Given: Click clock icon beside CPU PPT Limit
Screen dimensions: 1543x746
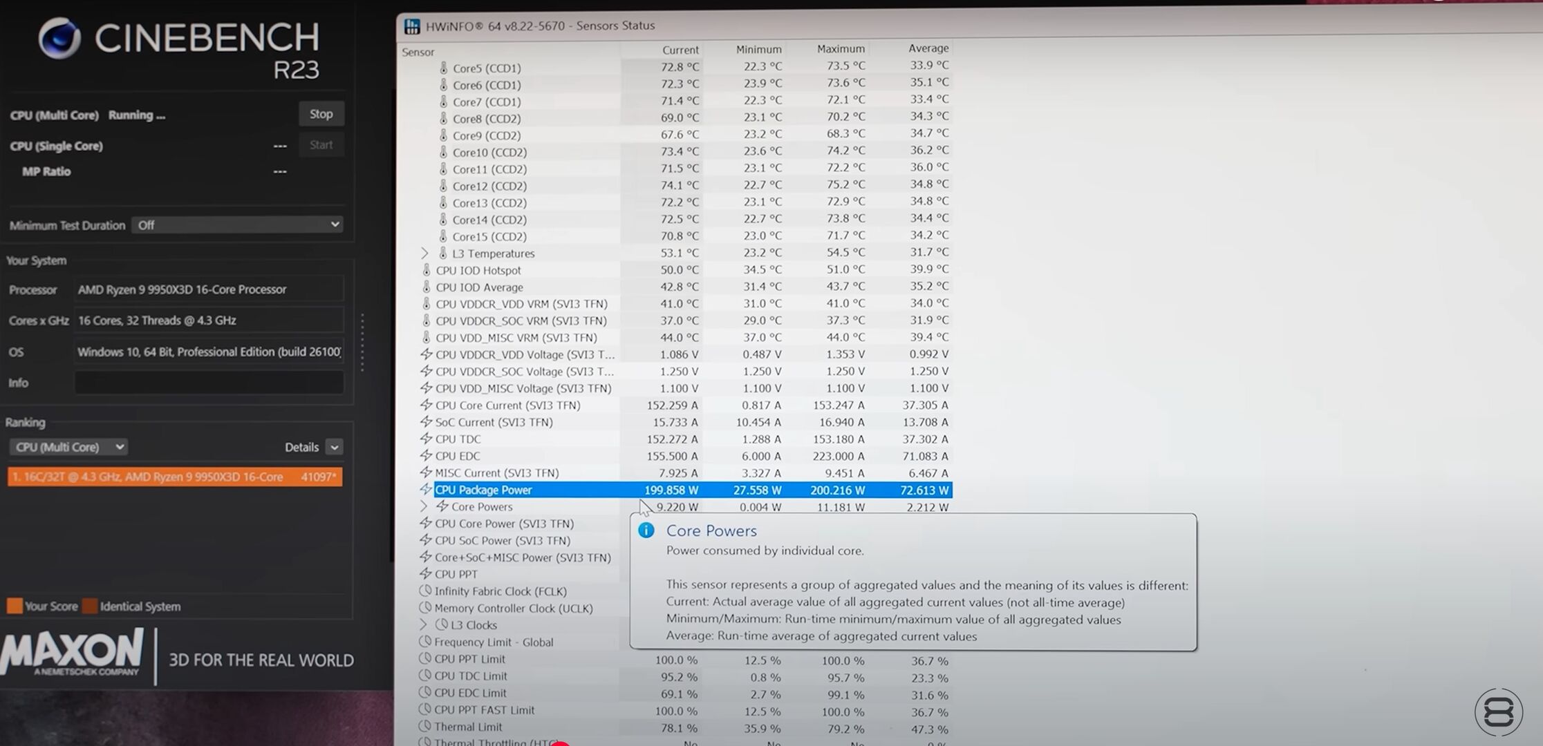Looking at the screenshot, I should [x=425, y=658].
